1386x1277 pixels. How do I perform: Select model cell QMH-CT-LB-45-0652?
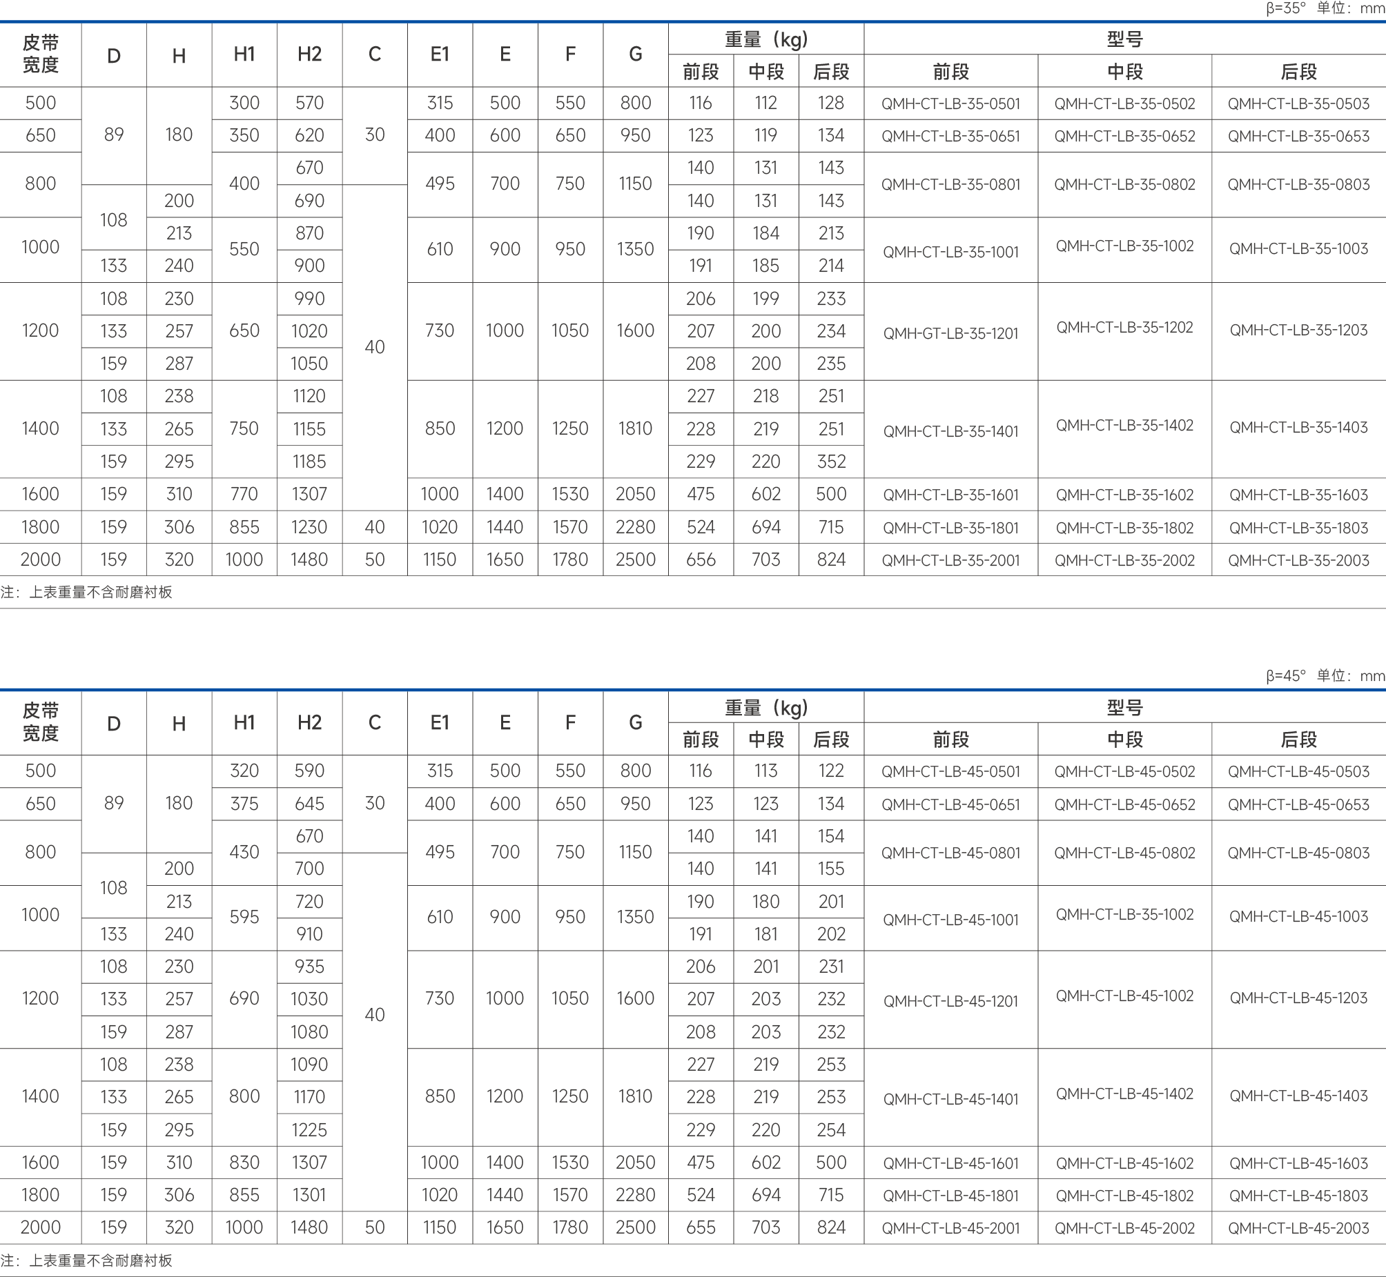pyautogui.click(x=1124, y=804)
